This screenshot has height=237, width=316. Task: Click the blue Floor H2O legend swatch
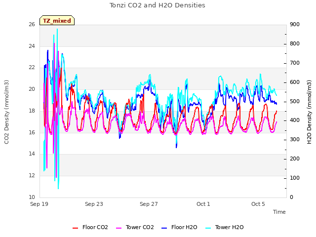[164, 228]
